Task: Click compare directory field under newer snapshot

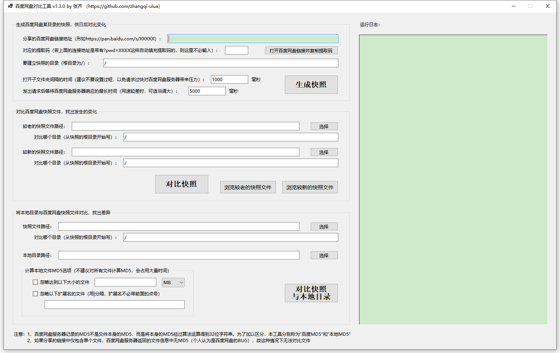Action: point(231,163)
